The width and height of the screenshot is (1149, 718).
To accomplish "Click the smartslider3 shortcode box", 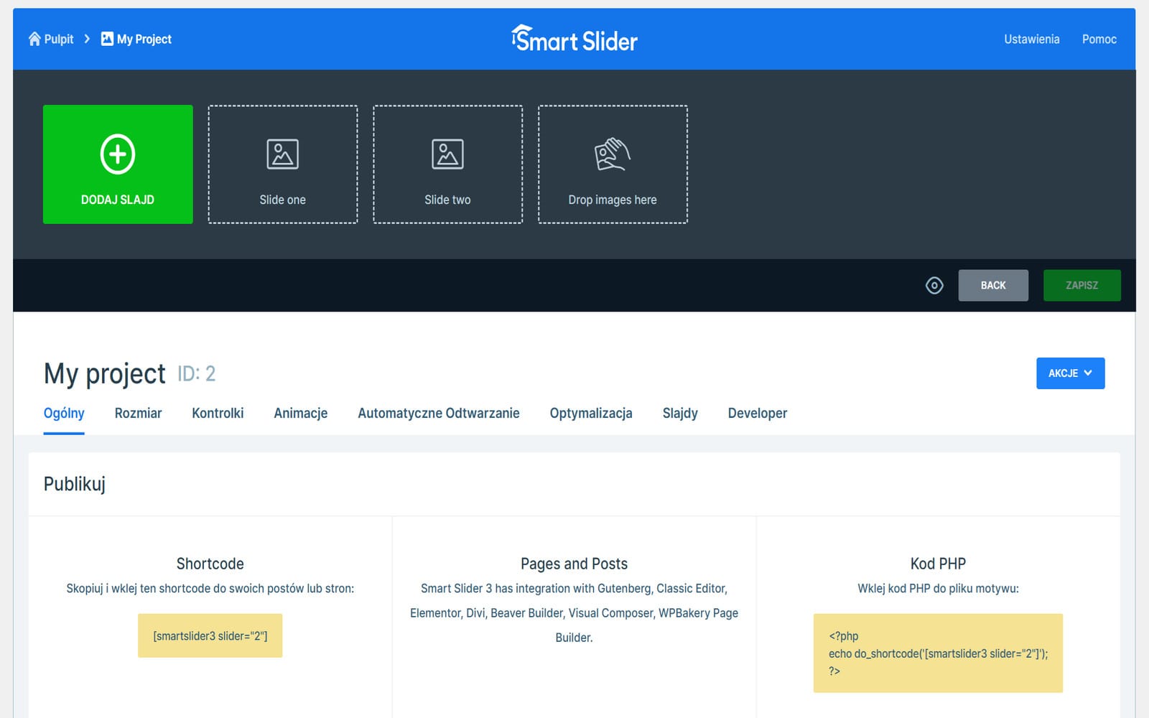I will pyautogui.click(x=210, y=635).
